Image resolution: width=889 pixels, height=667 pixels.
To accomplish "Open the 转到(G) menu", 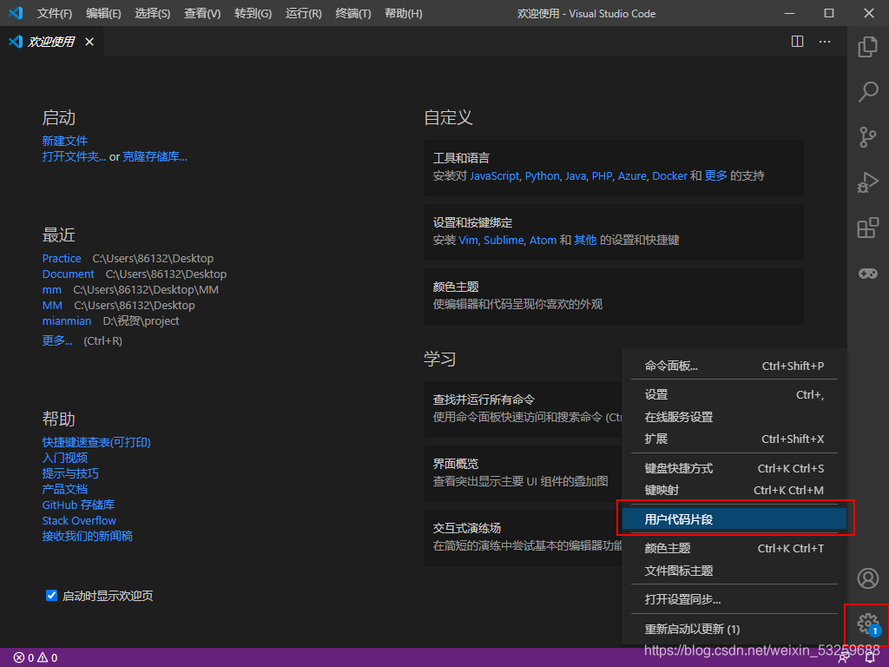I will click(x=253, y=13).
